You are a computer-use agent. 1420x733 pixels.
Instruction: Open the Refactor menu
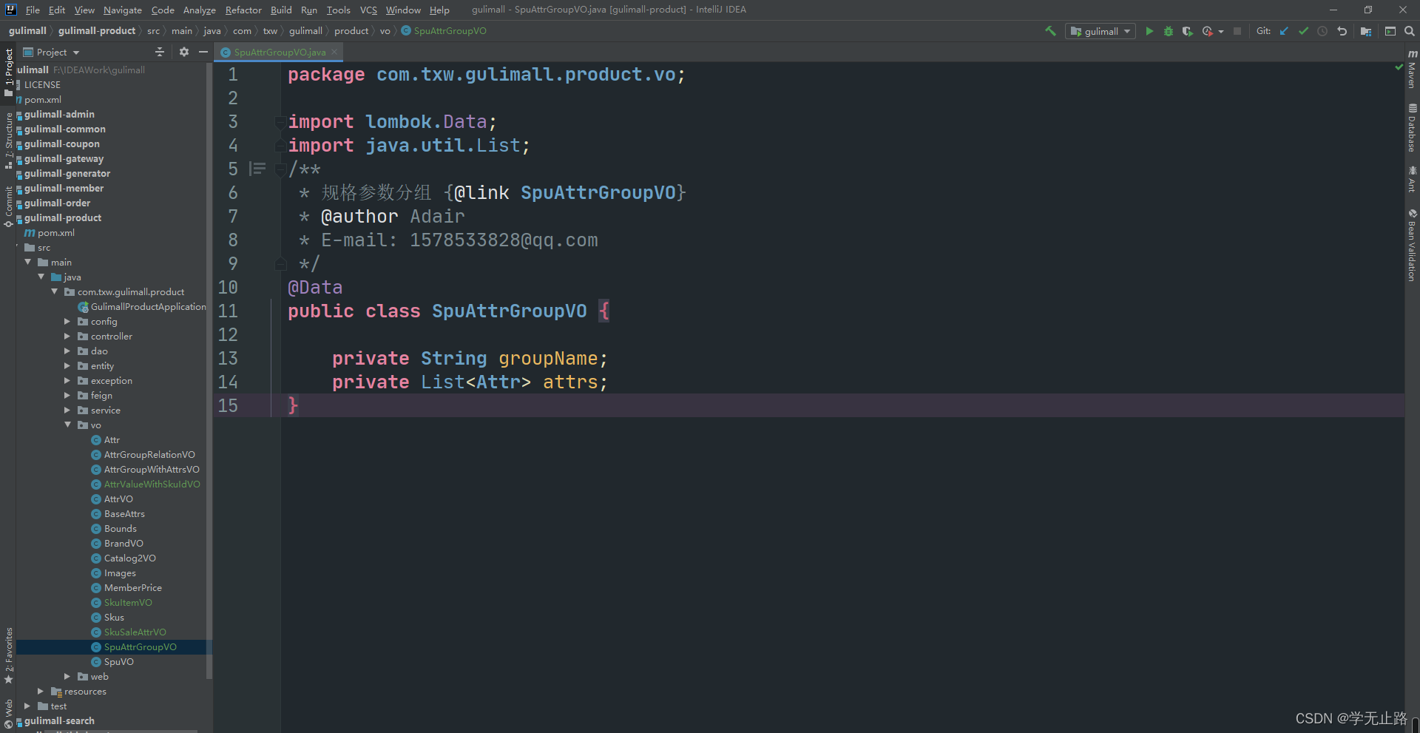pos(243,10)
